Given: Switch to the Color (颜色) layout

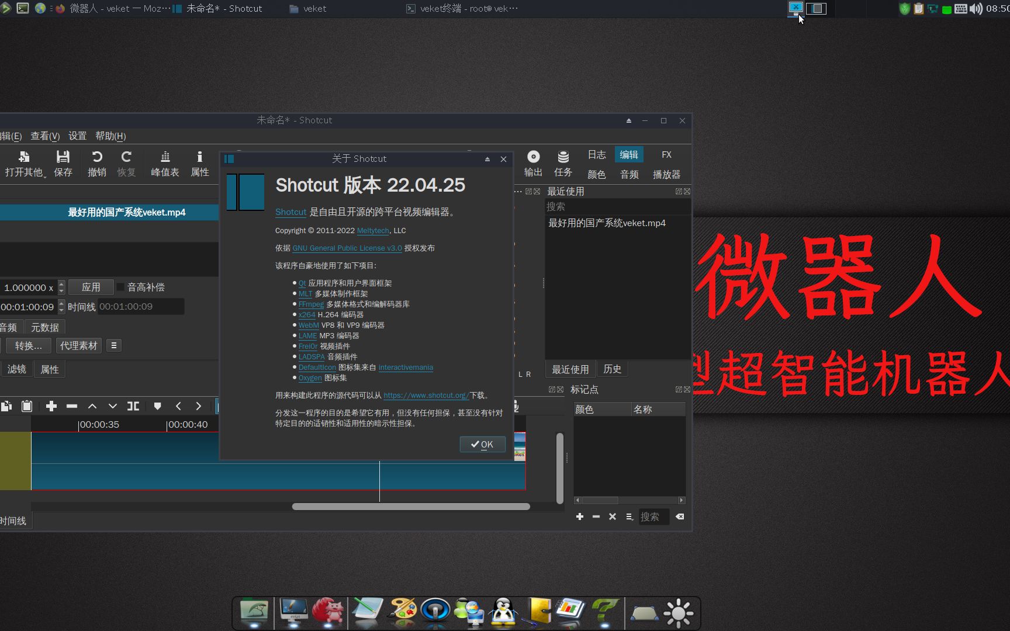Looking at the screenshot, I should pos(597,174).
